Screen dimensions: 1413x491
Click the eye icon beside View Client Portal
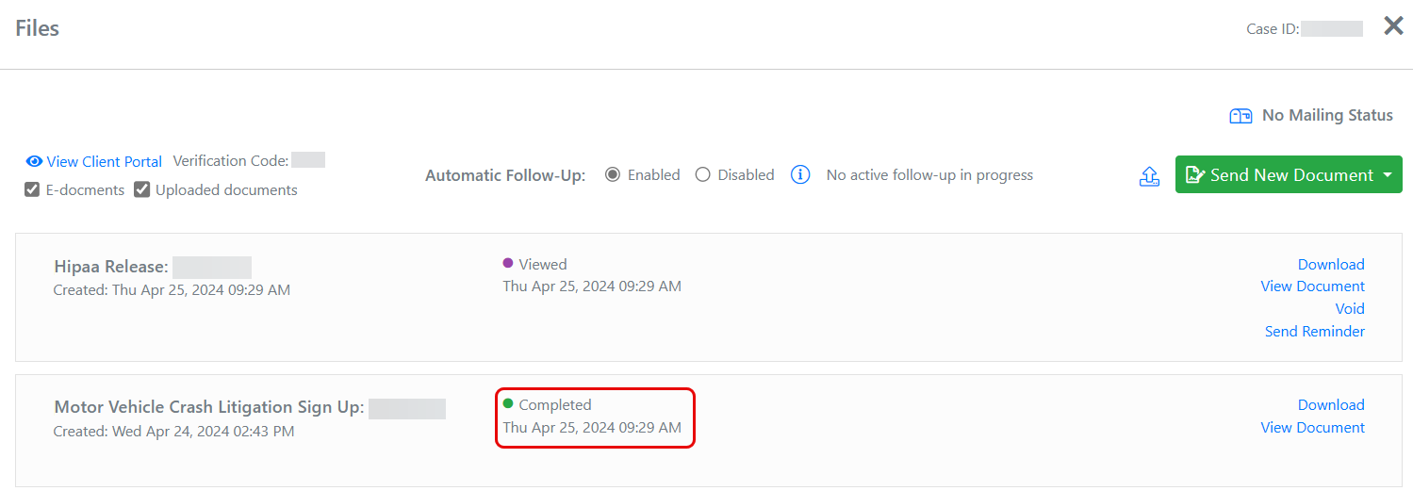[x=35, y=162]
